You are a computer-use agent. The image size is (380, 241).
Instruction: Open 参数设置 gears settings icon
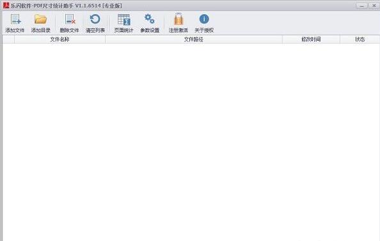150,19
